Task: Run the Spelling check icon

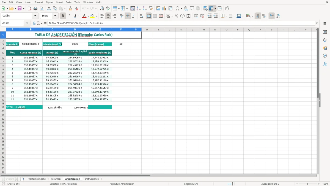Action: tap(108, 9)
